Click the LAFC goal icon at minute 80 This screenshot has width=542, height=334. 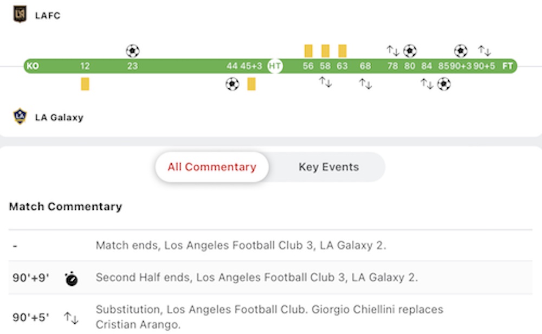click(x=410, y=51)
